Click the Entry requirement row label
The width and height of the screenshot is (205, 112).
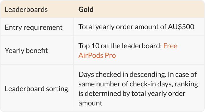pos(34,27)
